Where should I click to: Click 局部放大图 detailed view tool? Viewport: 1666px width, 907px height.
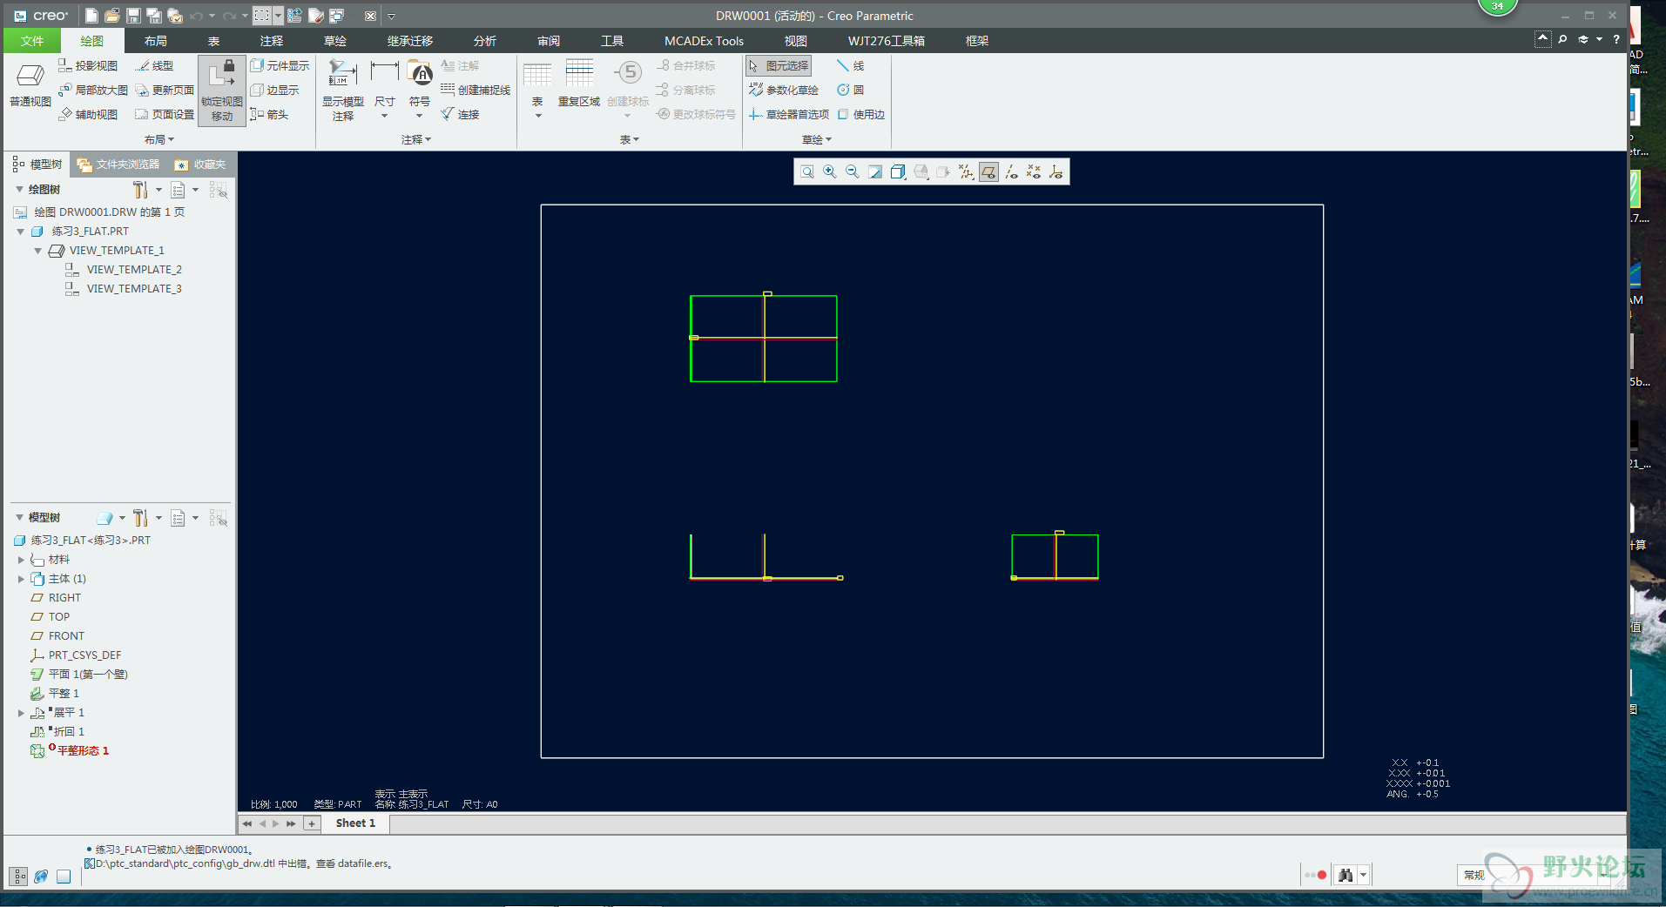93,90
